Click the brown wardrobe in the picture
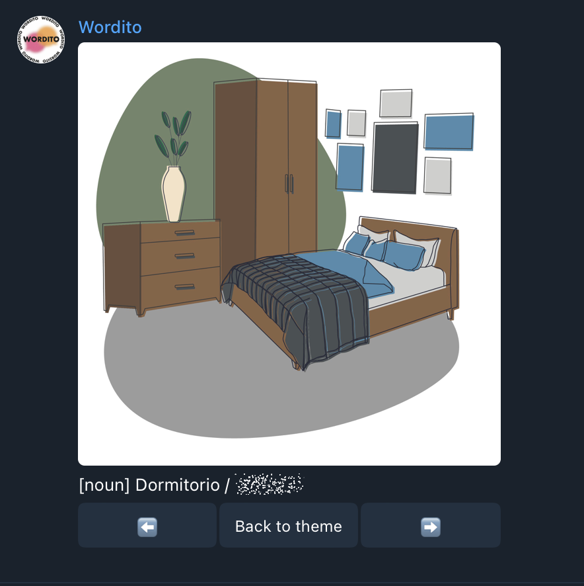584x586 pixels. 266,168
